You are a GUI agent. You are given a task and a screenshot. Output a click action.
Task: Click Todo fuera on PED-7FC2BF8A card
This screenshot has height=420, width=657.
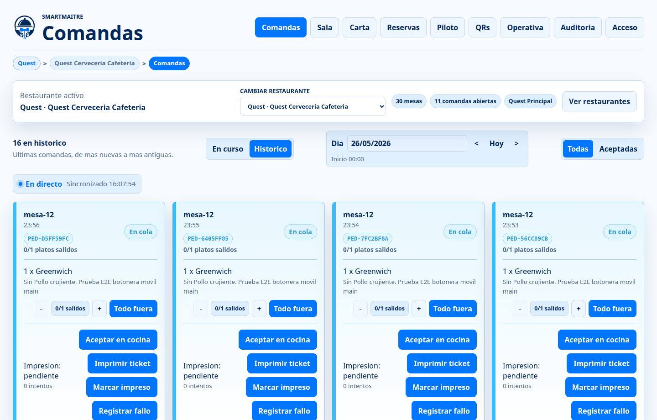(x=453, y=309)
